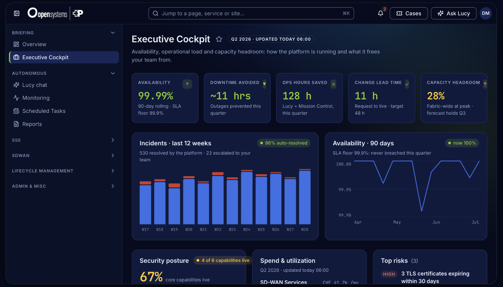This screenshot has height=287, width=503.
Task: Expand the SDWAN section
Action: point(113,155)
